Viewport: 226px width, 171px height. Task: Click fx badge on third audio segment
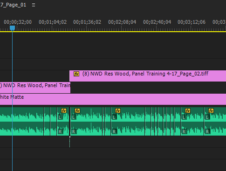tap(118, 111)
